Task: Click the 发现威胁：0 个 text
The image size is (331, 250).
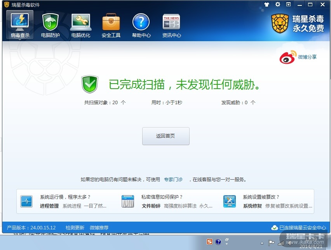Action: (x=238, y=103)
